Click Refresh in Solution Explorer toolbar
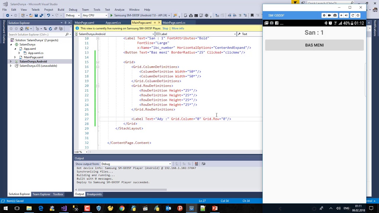Image resolution: width=379 pixels, height=213 pixels. [50, 29]
